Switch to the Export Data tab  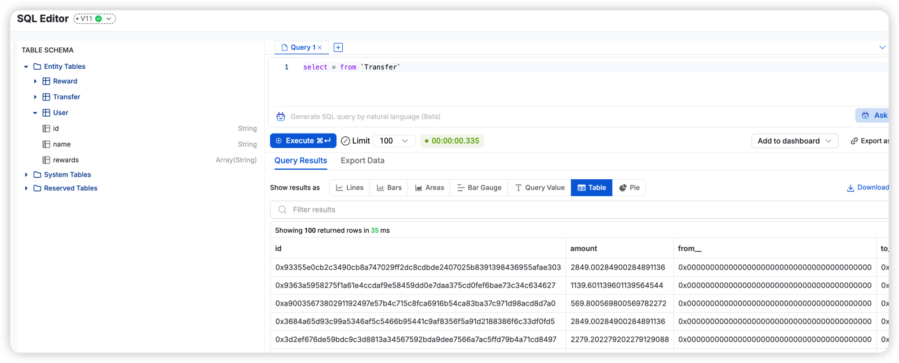pos(362,161)
